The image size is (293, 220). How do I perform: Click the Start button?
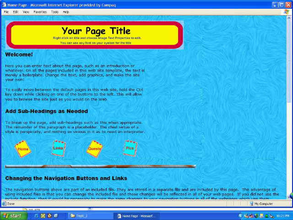(12, 215)
